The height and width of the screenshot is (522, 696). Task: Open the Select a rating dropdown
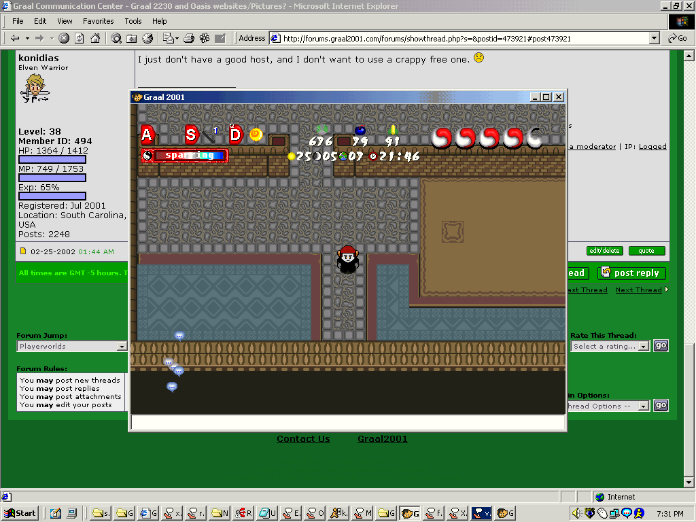[x=644, y=347]
